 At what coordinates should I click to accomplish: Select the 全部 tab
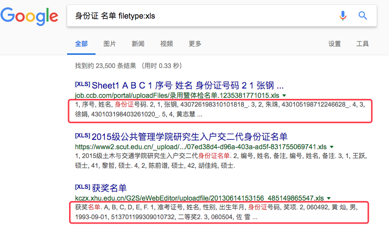click(x=81, y=44)
